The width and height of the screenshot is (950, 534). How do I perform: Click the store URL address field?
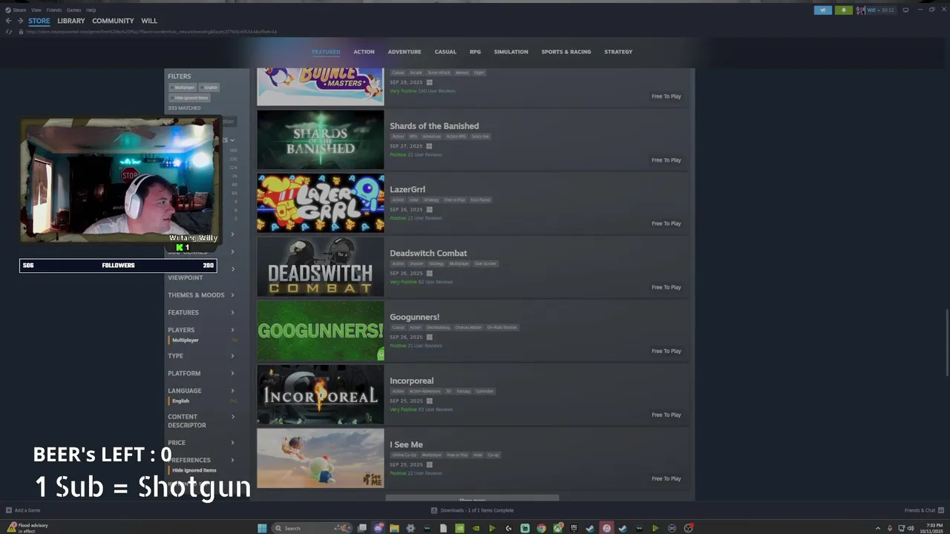point(152,32)
